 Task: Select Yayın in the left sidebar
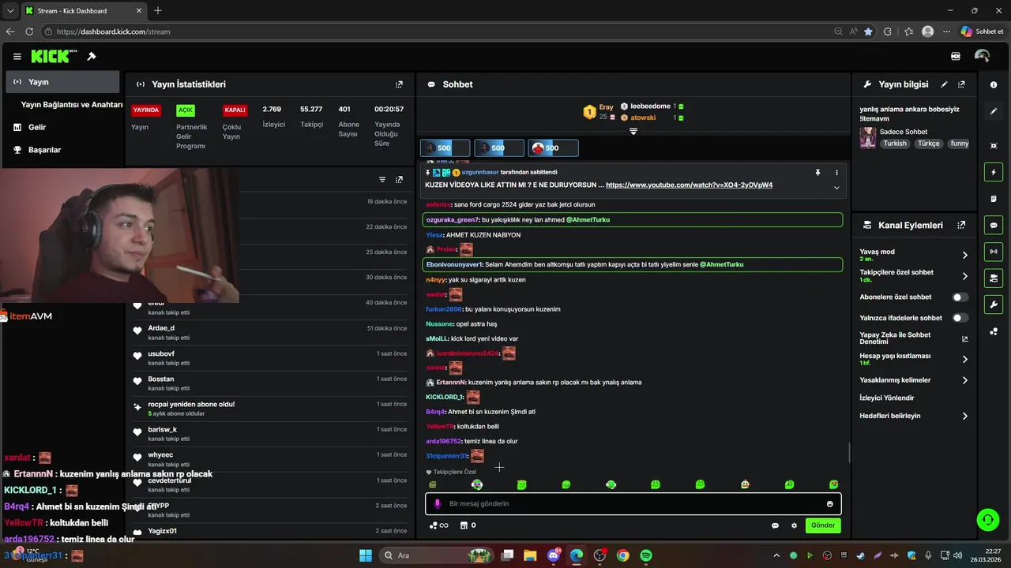click(62, 82)
